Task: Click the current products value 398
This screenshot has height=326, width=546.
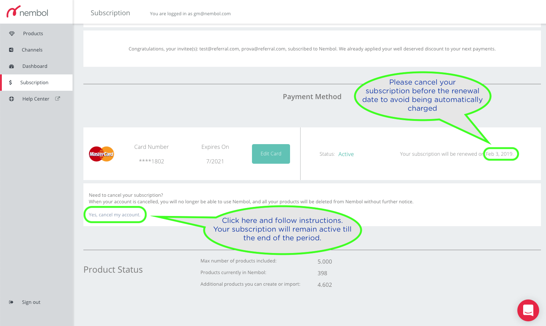Action: coord(322,273)
